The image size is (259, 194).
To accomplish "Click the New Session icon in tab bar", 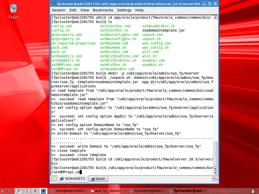I will pos(54,179).
